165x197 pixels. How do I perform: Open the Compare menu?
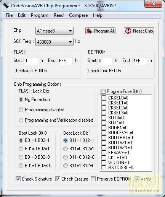(x=78, y=15)
